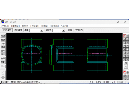This screenshot has height=103, width=129.
Task: Toggle layer C in layer bar
Action: (127, 49)
